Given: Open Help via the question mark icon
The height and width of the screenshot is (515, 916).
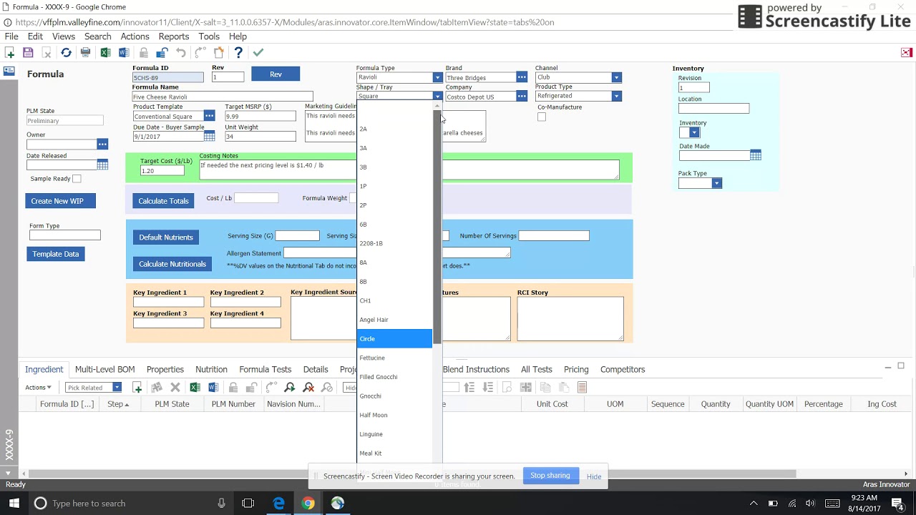Looking at the screenshot, I should (238, 53).
